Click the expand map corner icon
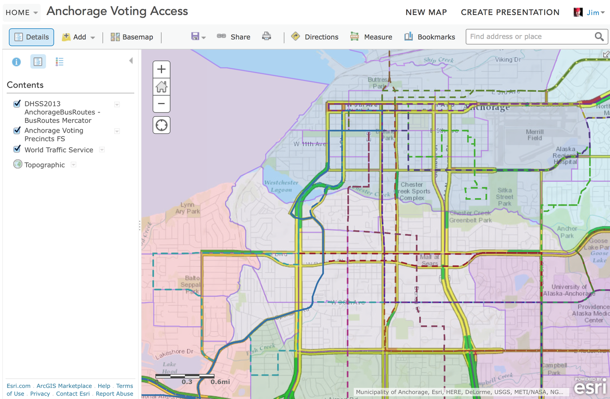 tap(606, 54)
